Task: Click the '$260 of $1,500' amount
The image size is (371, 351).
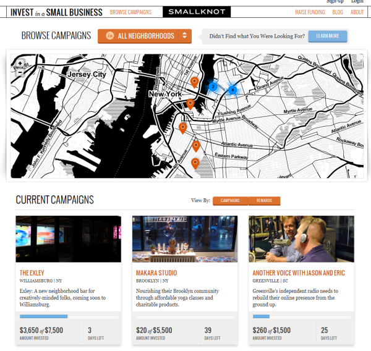Action: click(271, 330)
